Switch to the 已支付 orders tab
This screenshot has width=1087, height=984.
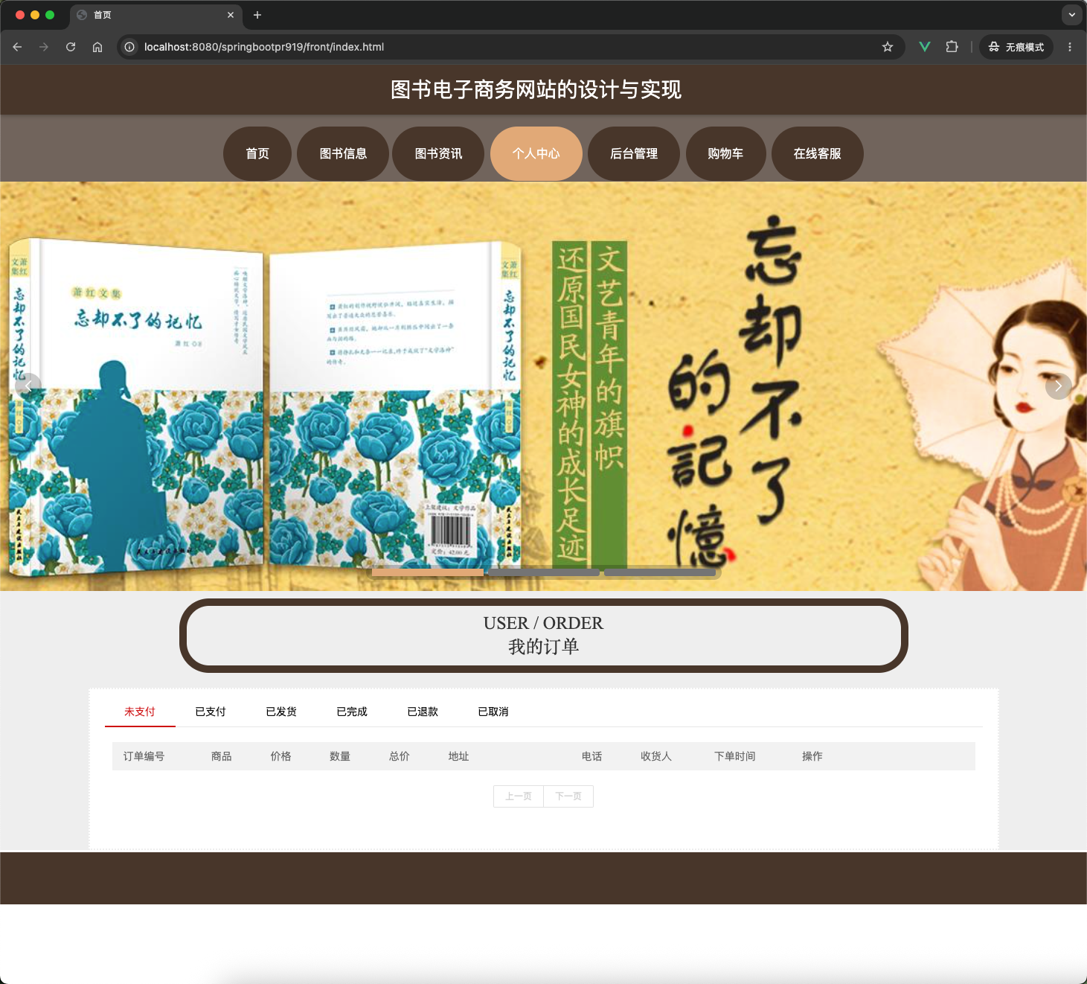click(211, 712)
